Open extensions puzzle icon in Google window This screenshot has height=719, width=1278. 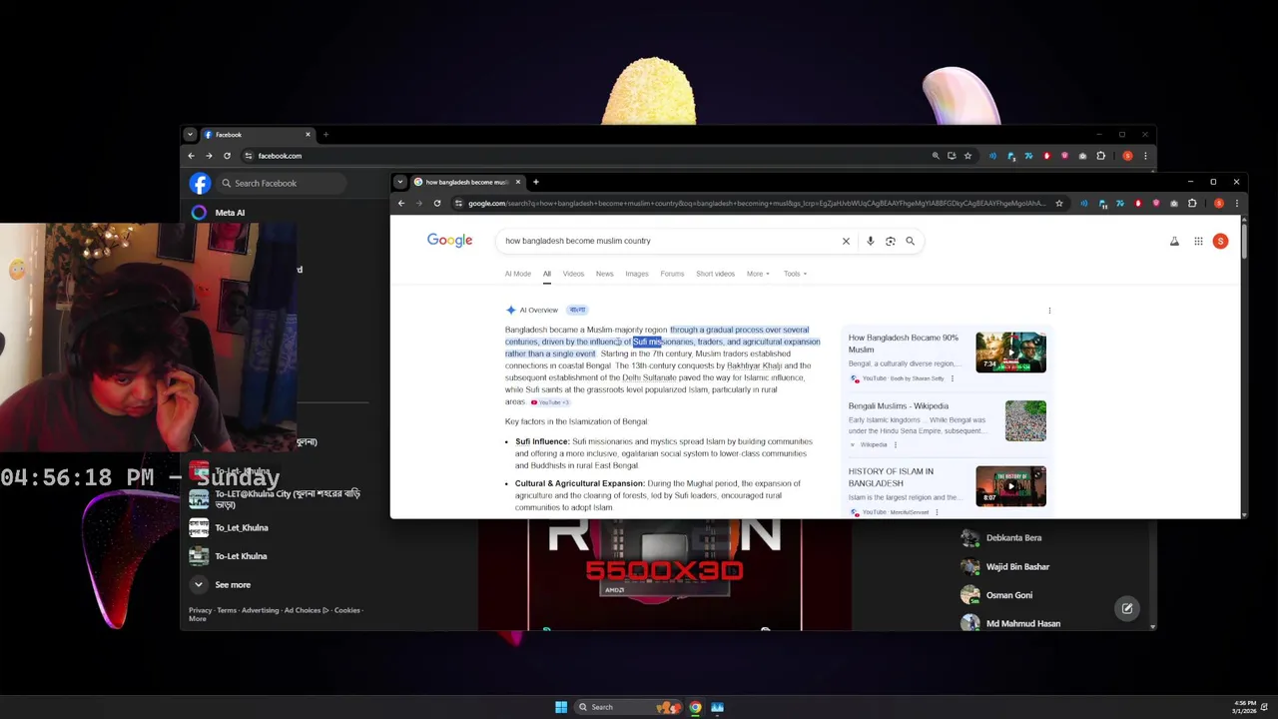point(1192,204)
